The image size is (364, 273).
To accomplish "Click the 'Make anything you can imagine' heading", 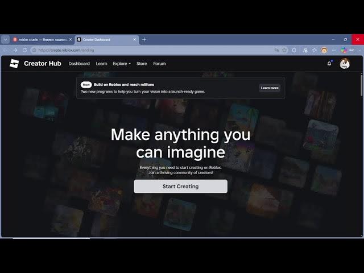I will pos(181,143).
